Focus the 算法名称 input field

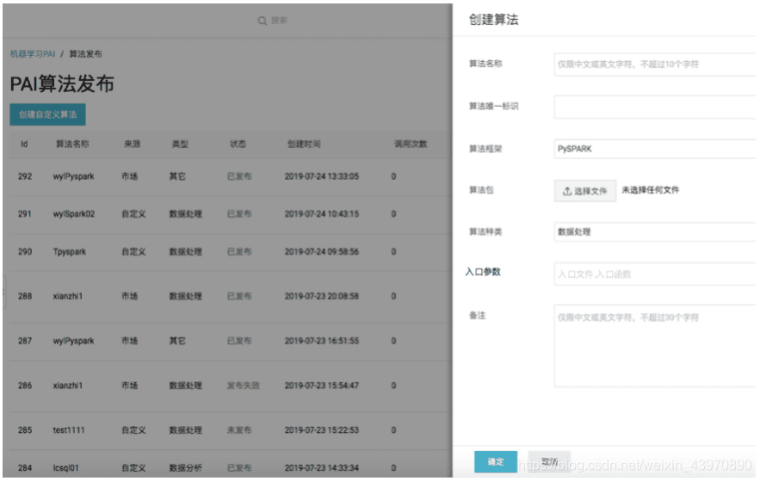click(654, 65)
